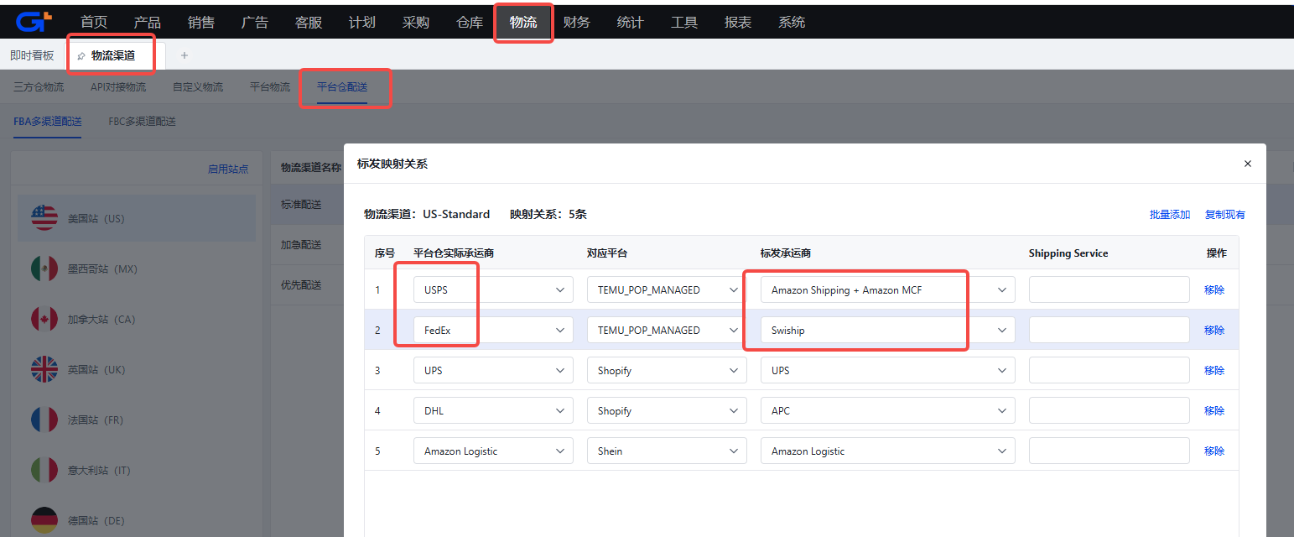
Task: Select the 法国站 (FR) flag icon
Action: coord(44,420)
